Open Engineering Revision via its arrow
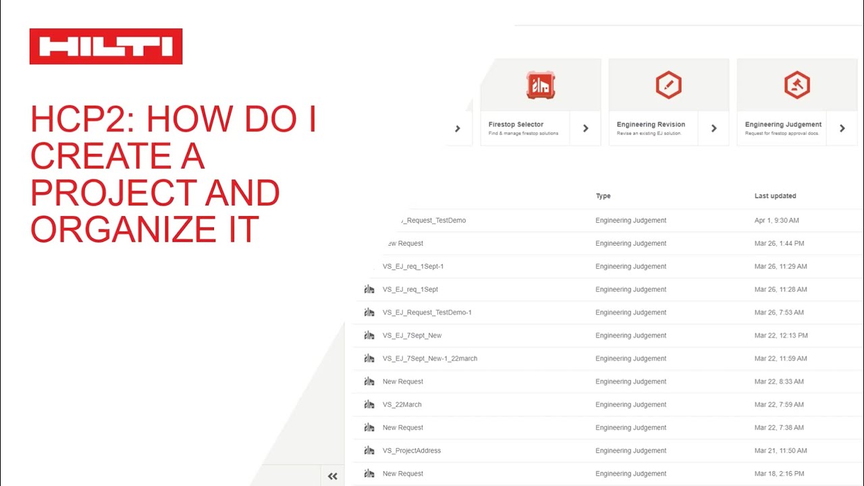The height and width of the screenshot is (486, 864). [713, 128]
